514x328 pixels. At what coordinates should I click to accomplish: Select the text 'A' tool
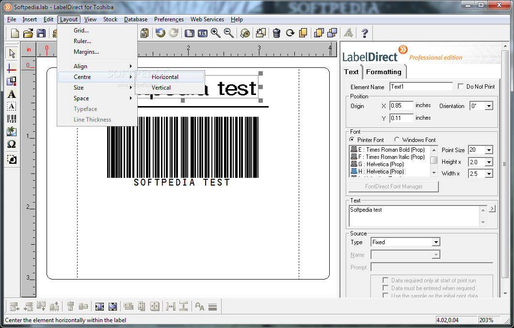12,94
